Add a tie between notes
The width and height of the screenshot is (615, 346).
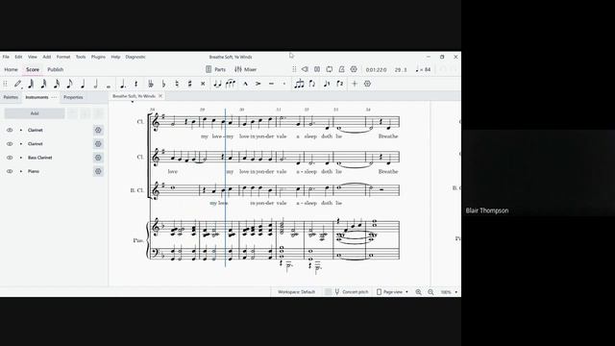(x=217, y=84)
